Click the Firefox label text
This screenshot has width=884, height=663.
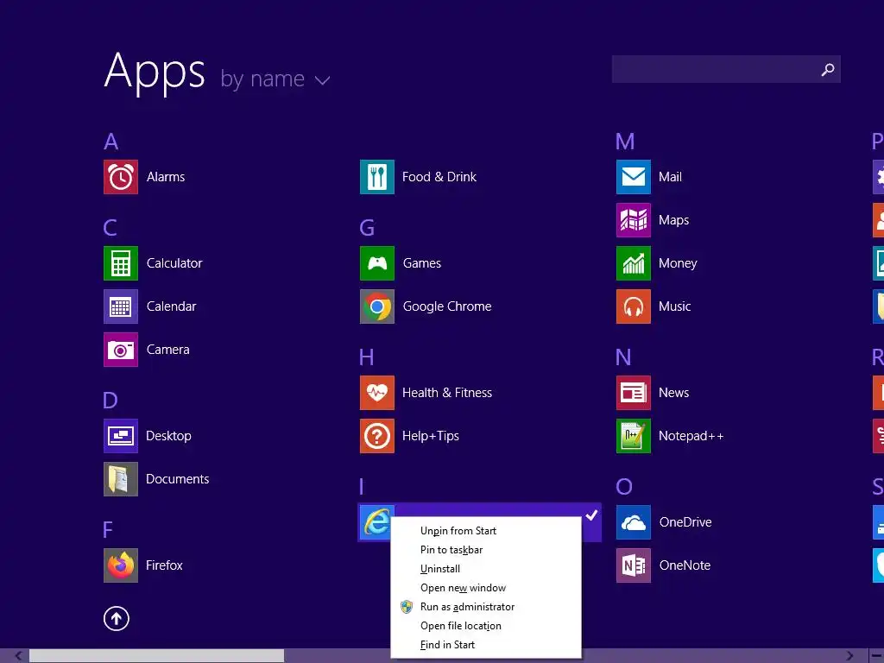[164, 565]
